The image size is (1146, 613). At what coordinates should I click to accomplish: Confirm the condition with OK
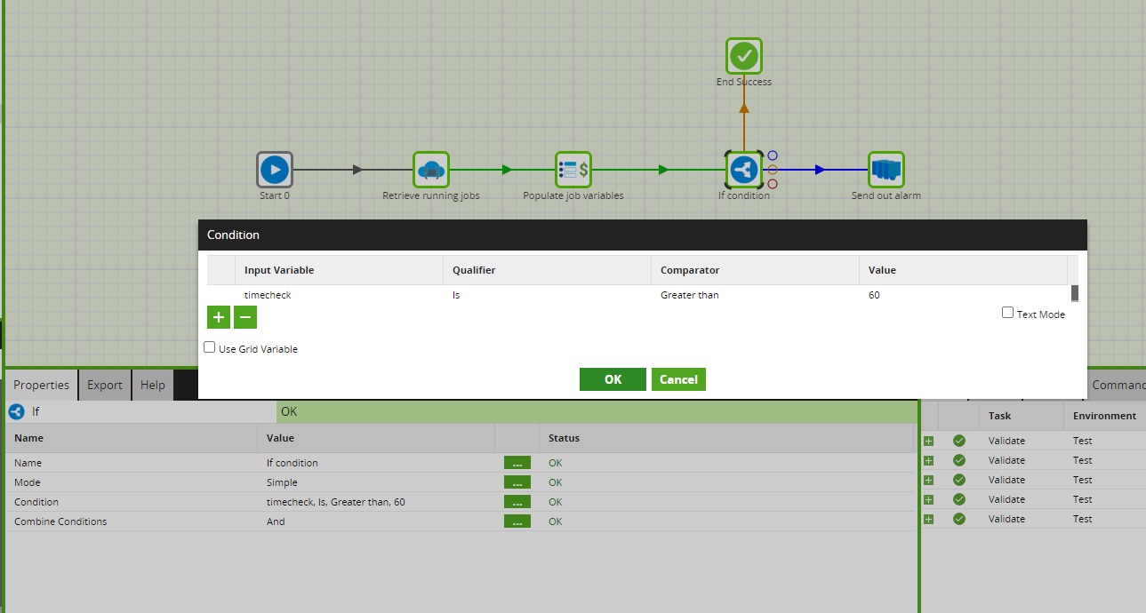[612, 378]
